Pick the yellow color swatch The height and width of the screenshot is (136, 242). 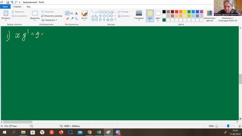[185, 12]
